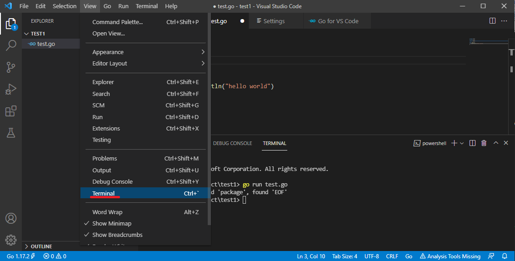Open the Testing beaker icon
The width and height of the screenshot is (515, 261).
11,133
